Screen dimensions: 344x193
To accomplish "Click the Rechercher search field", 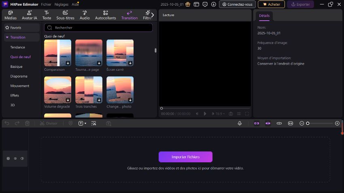I will [98, 27].
